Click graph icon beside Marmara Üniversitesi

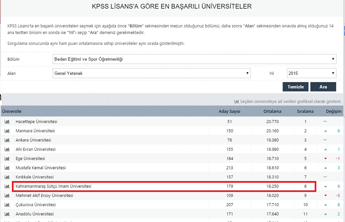point(7,131)
